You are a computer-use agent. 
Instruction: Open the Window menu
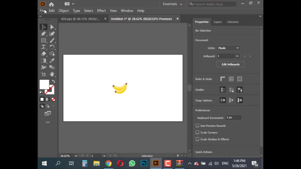point(127,11)
